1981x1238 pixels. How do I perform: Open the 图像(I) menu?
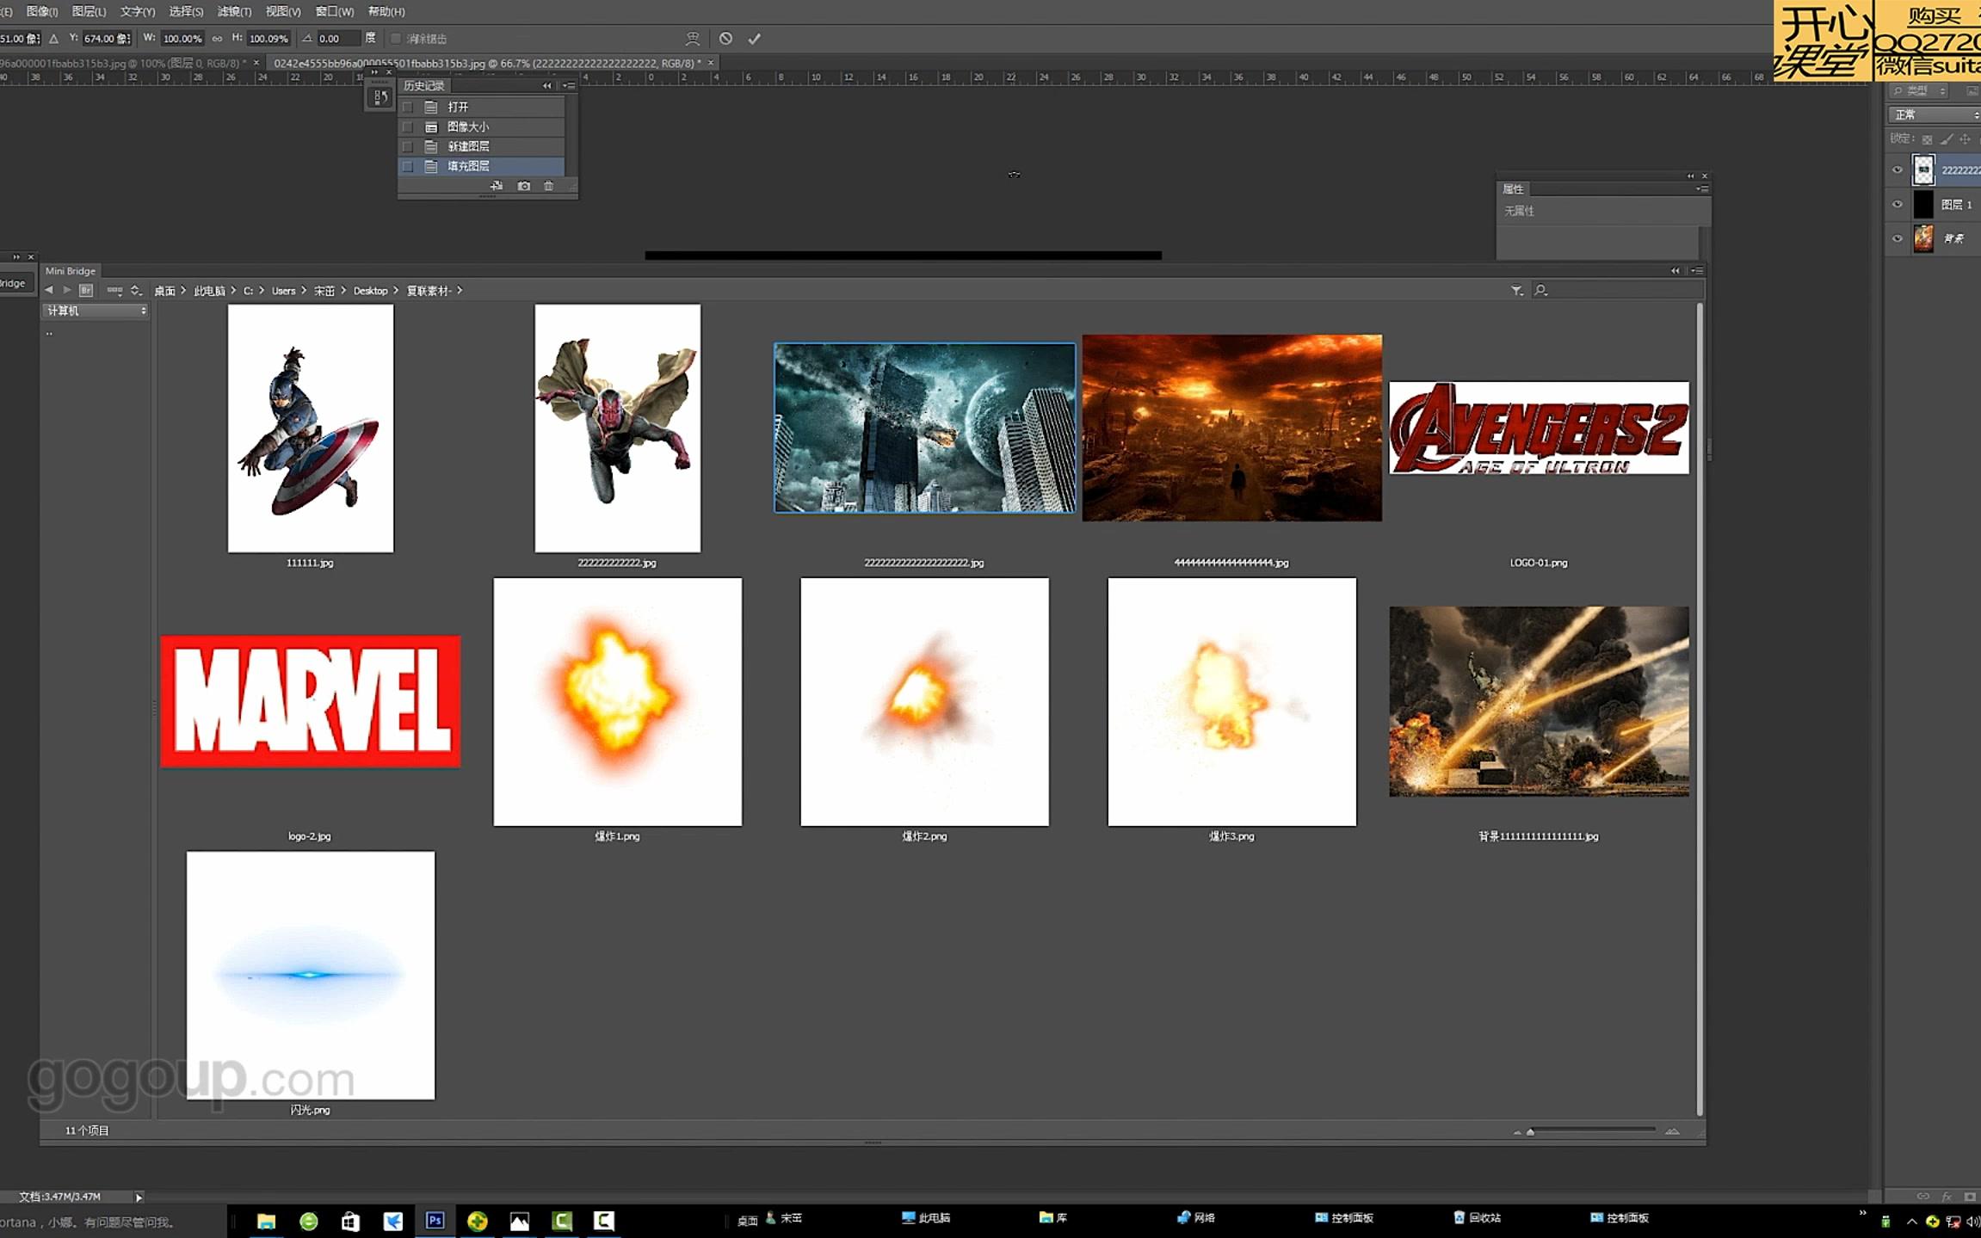(42, 11)
